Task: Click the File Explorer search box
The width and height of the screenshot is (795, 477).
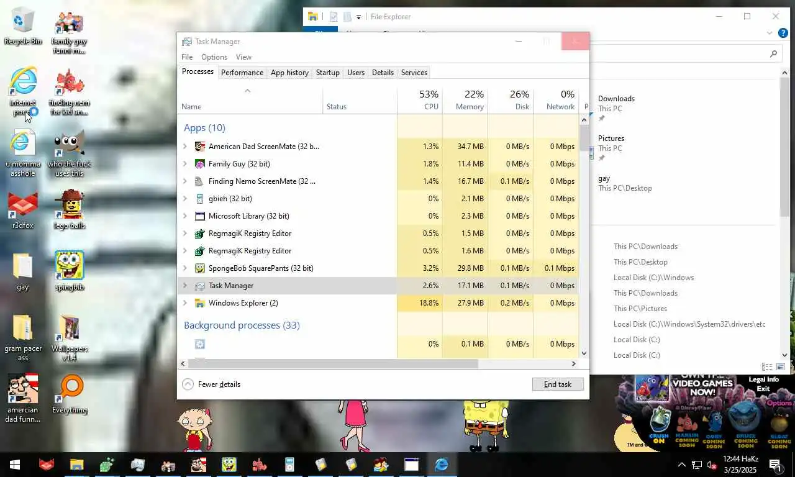Action: 685,54
